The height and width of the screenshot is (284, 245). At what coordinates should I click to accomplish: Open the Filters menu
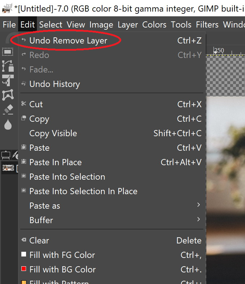click(x=207, y=25)
